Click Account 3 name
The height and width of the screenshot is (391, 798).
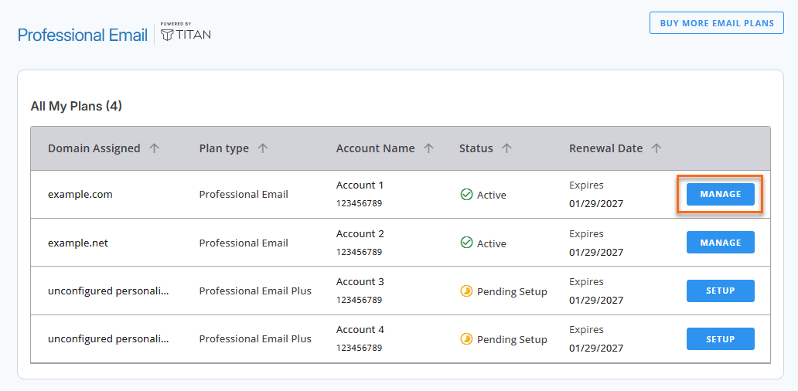(360, 282)
